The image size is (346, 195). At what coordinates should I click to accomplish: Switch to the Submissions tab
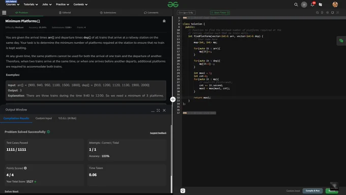click(x=108, y=13)
